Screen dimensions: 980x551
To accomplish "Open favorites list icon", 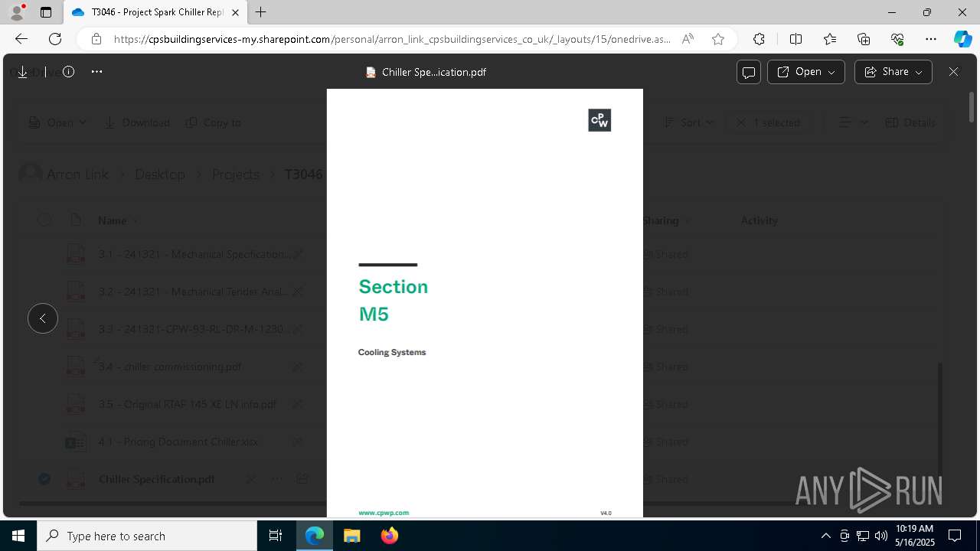I will [x=830, y=39].
